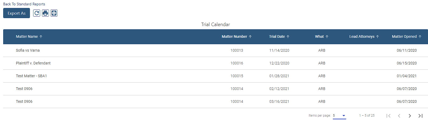Click matter number 100013 cell
The width and height of the screenshot is (428, 123).
(x=237, y=50)
